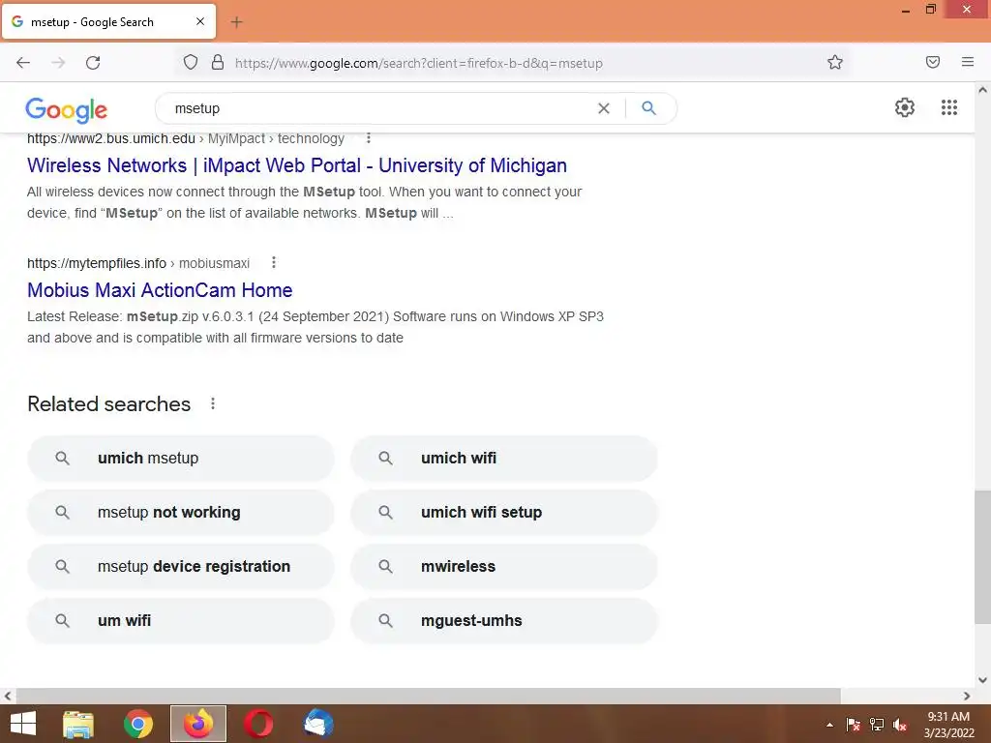Viewport: 991px width, 743px height.
Task: Open a new tab with the plus button
Action: (236, 22)
